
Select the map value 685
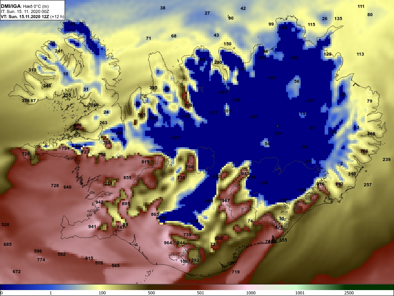[x=7, y=244]
